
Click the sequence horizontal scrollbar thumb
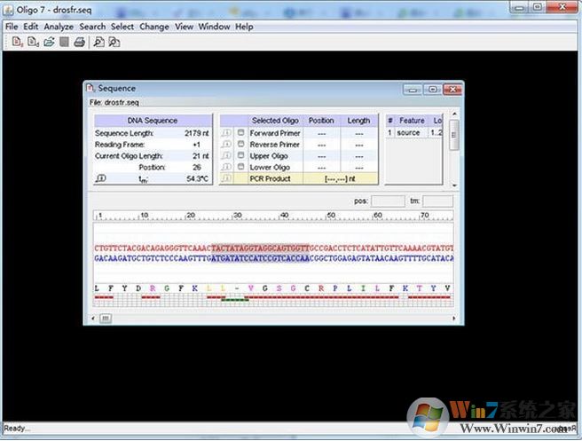click(106, 317)
